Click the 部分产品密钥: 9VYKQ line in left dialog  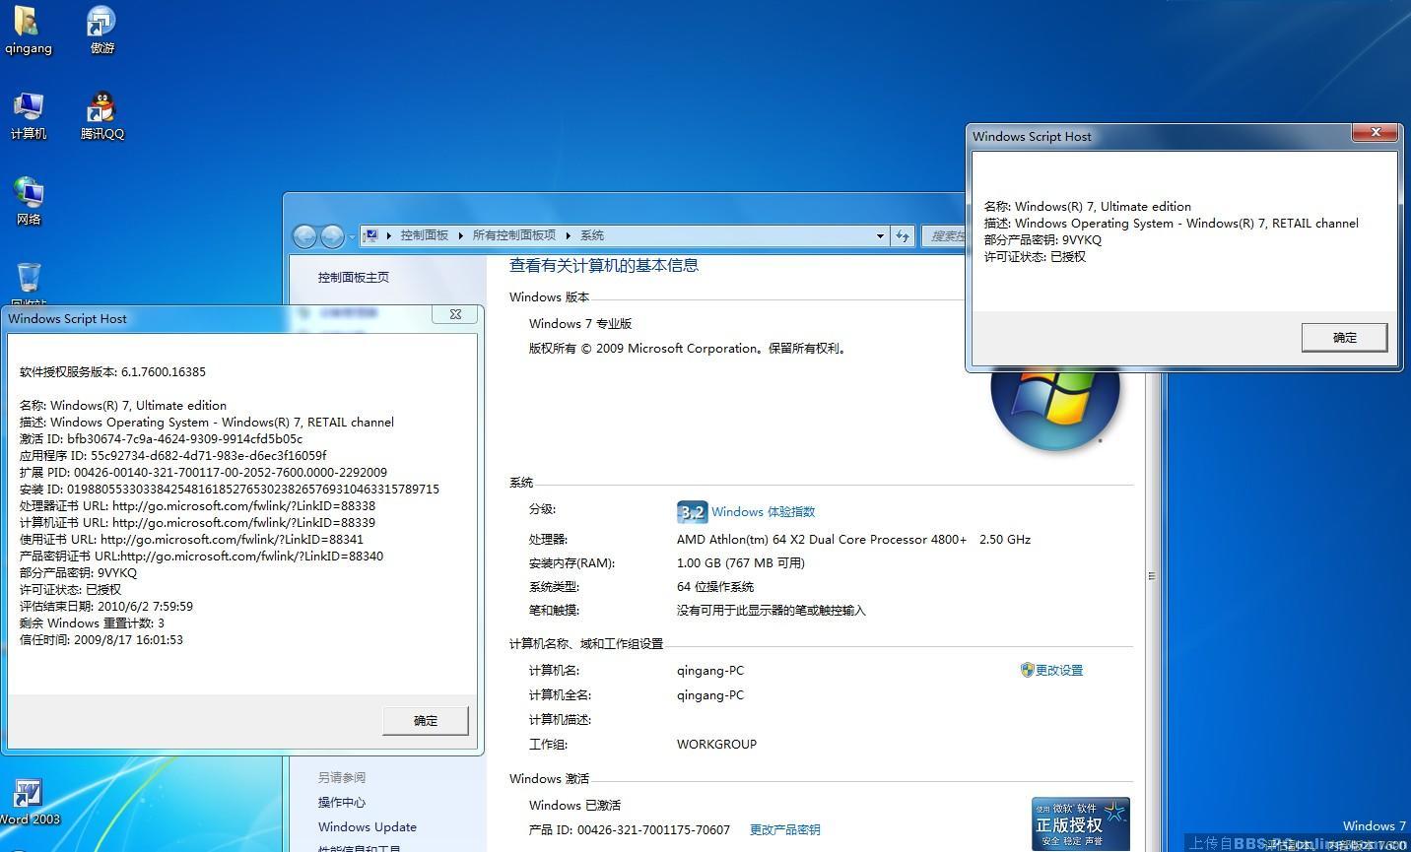[79, 573]
